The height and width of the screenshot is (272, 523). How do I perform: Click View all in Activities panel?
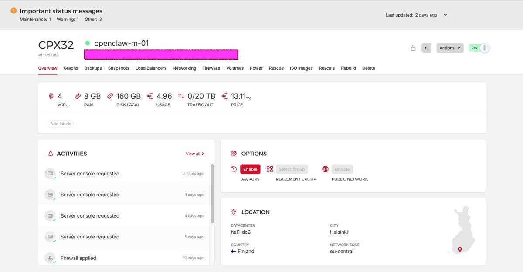point(194,153)
